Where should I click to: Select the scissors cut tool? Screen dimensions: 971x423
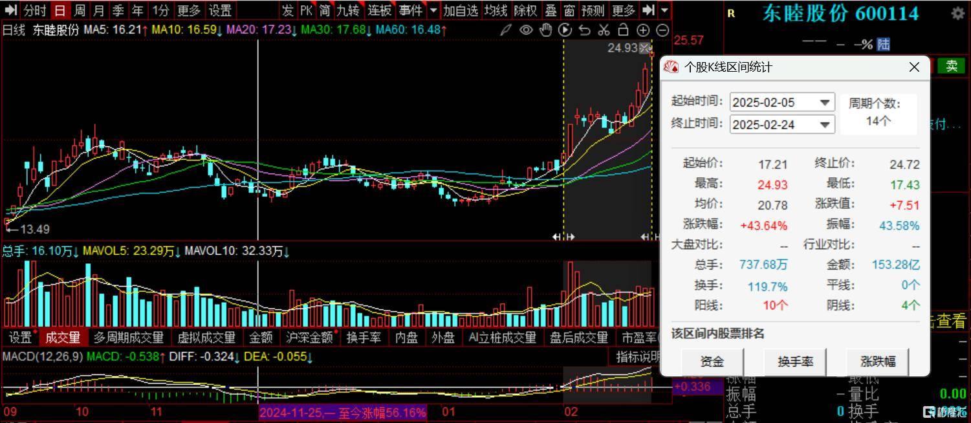point(604,30)
